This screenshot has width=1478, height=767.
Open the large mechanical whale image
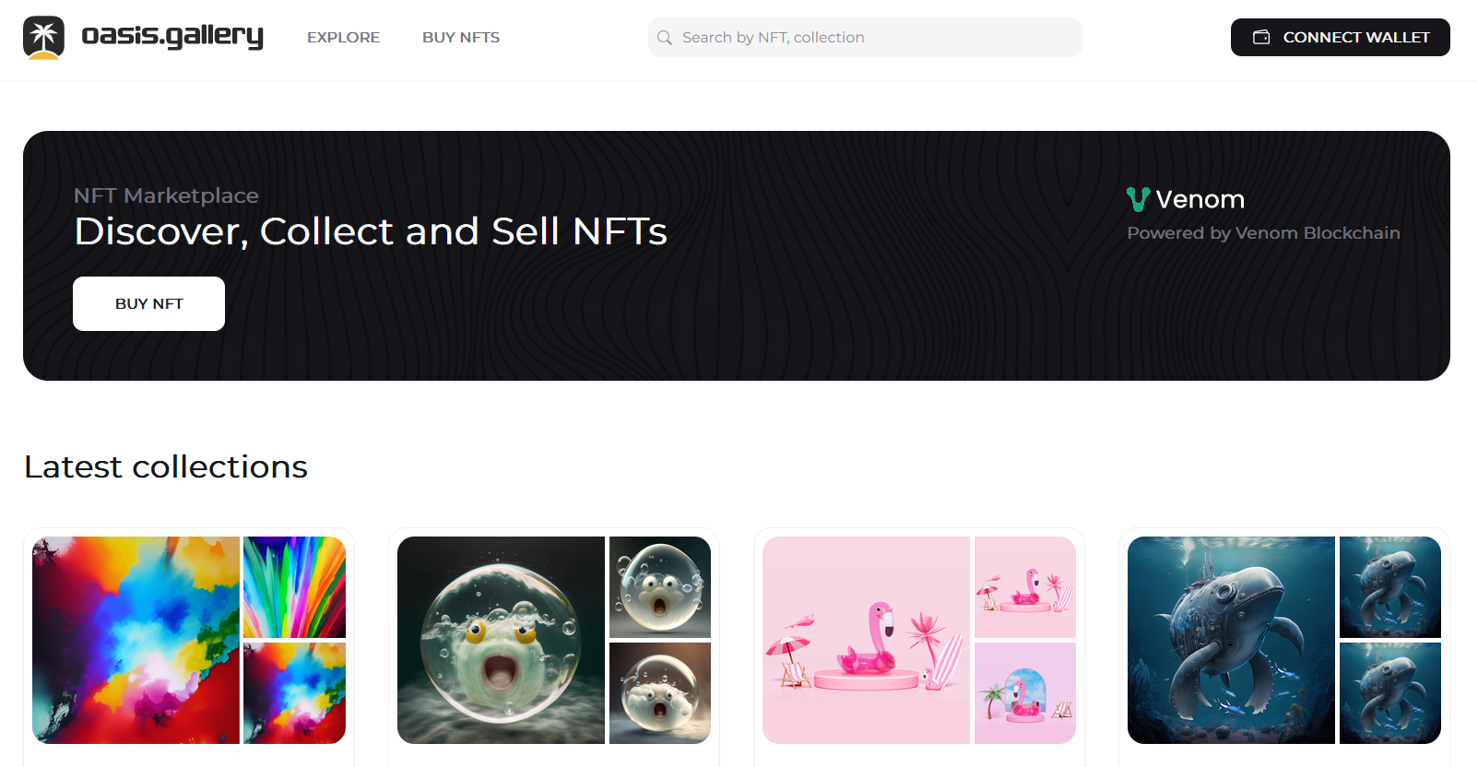(x=1231, y=640)
